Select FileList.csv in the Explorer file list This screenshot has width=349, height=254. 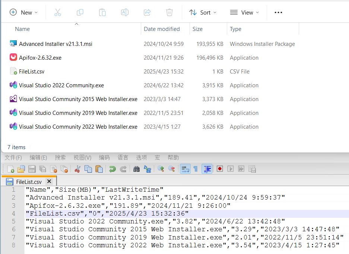(32, 72)
